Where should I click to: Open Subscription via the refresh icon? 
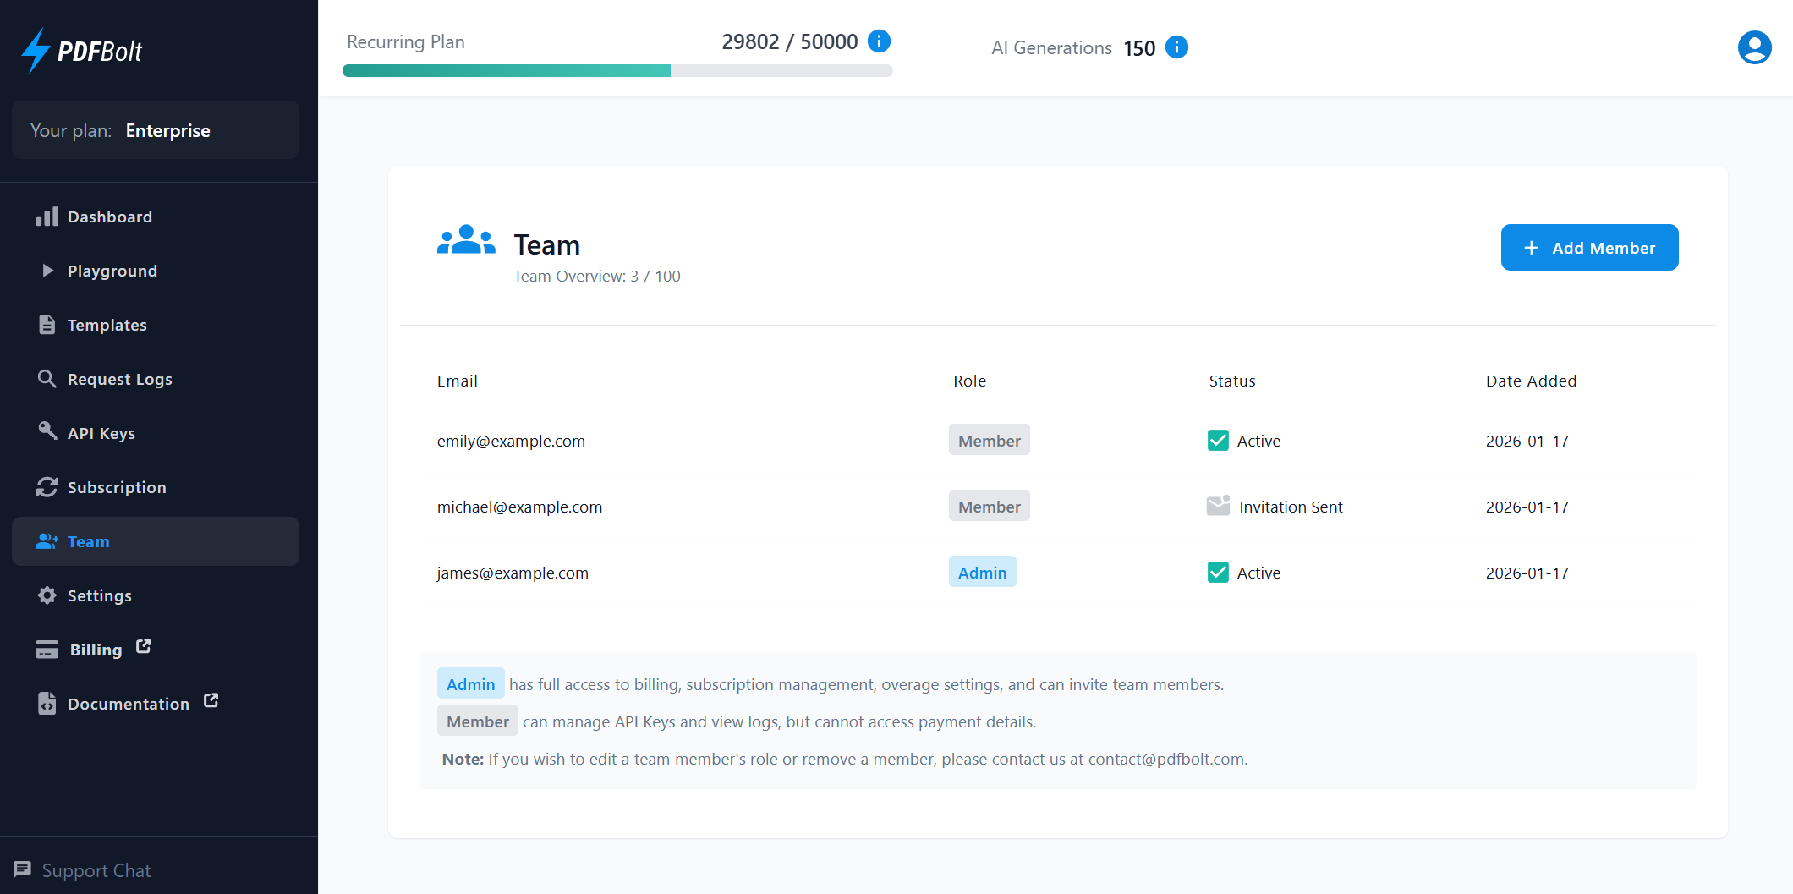coord(48,487)
